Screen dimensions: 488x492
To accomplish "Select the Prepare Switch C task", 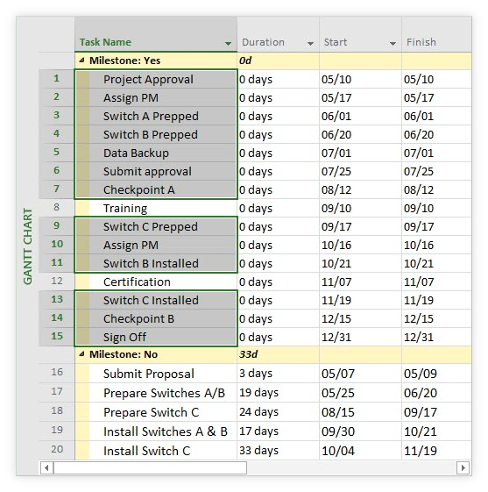I will (x=156, y=412).
